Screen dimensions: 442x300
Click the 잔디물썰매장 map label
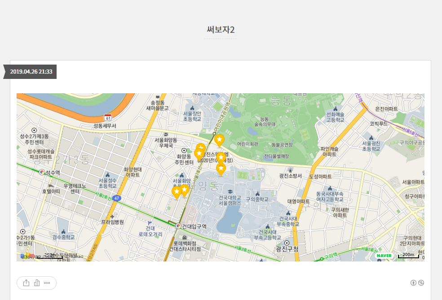pyautogui.click(x=277, y=156)
